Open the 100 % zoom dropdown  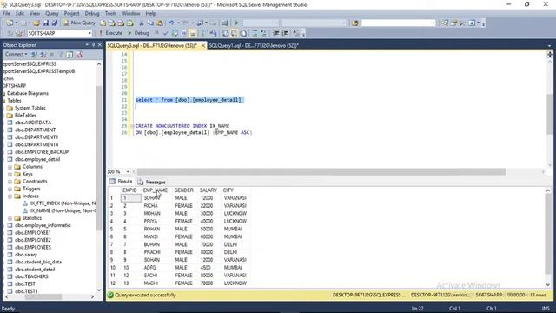point(128,172)
